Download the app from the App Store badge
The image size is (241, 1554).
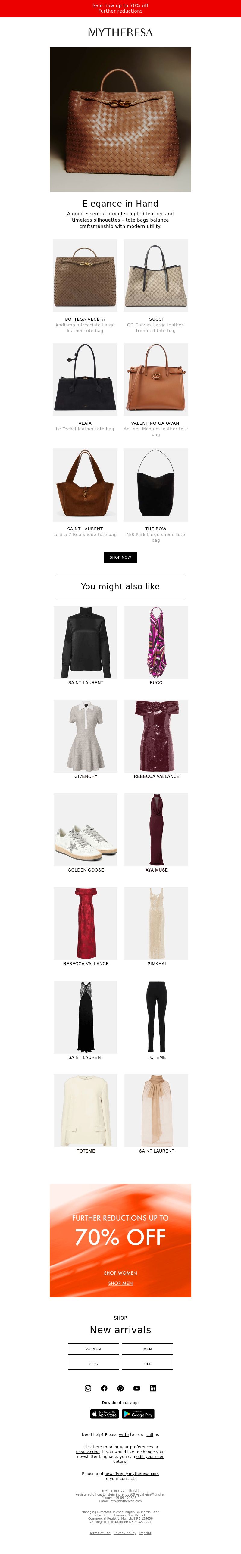point(105,1413)
